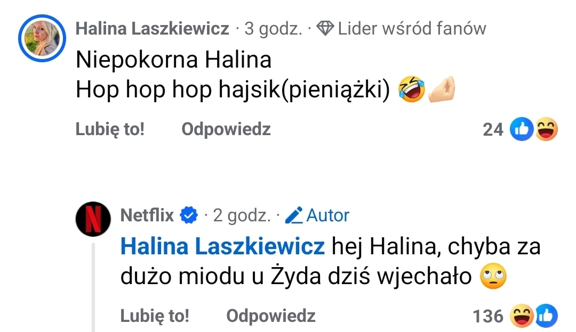Click the eye-roll emoji in Netflix's reply
The height and width of the screenshot is (332, 576).
[x=493, y=277]
